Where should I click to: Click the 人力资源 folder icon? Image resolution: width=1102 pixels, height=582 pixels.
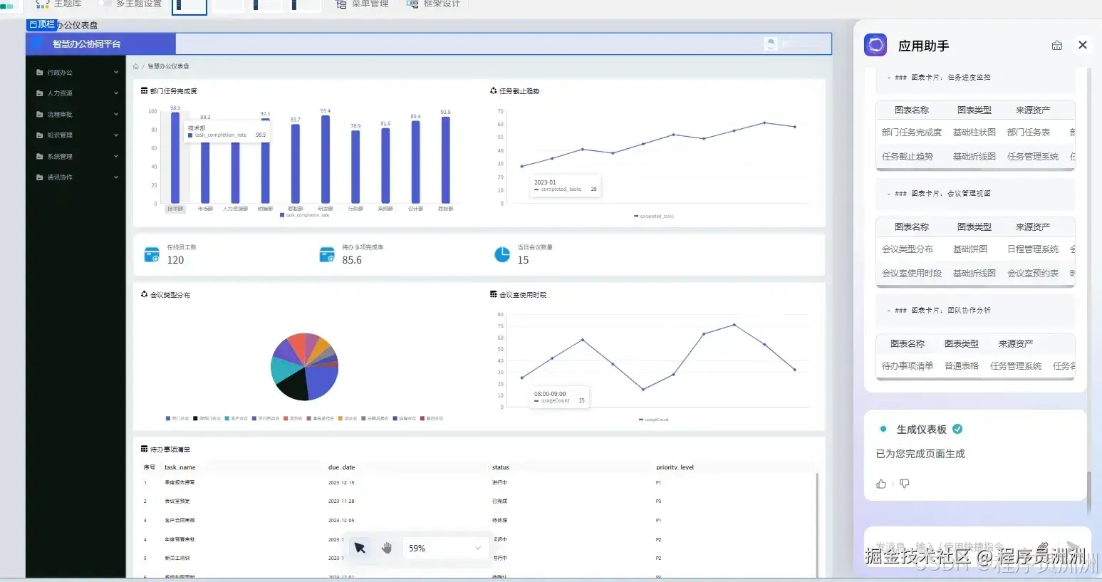point(40,93)
